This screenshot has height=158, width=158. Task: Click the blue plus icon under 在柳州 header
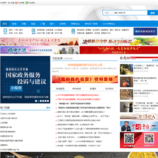point(153,60)
